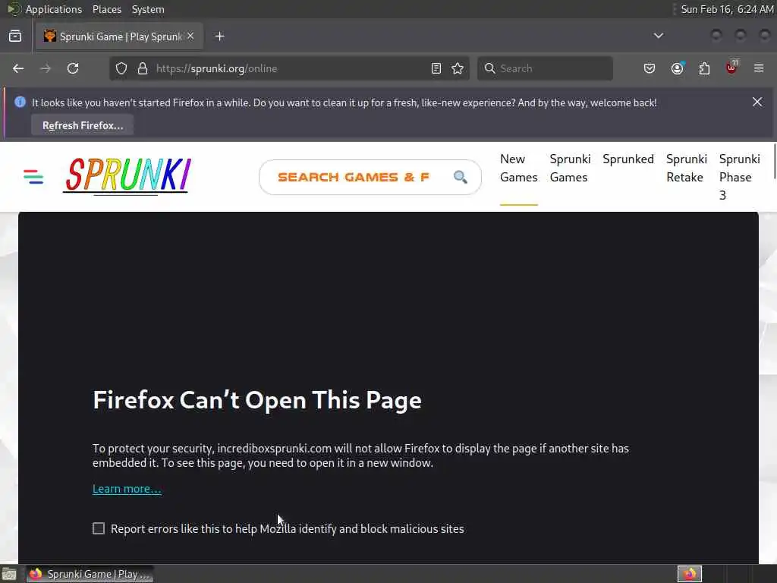Toggle reader view icon

point(436,68)
